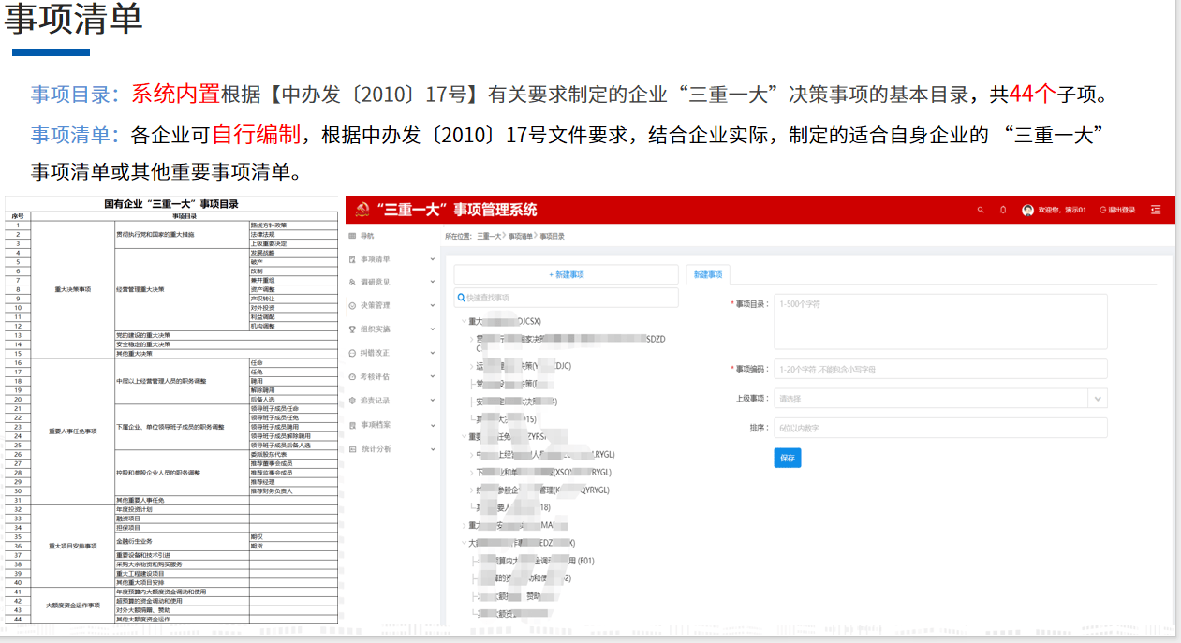Image resolution: width=1181 pixels, height=643 pixels.
Task: Click 事项目录 in the breadcrumb
Action: (552, 236)
